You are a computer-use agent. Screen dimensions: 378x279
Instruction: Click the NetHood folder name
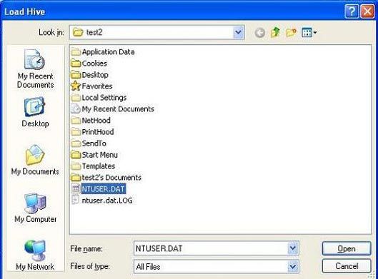coord(96,120)
